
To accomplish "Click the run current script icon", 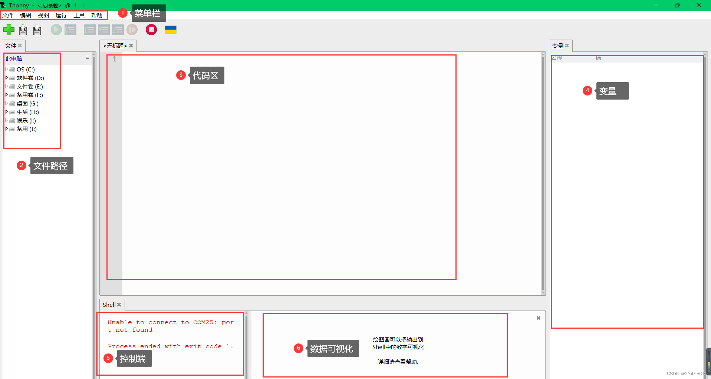I will (56, 30).
